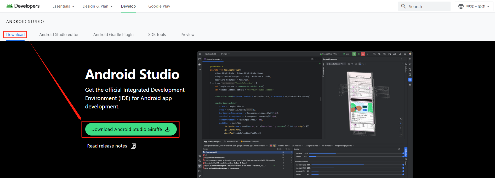The width and height of the screenshot is (495, 178).
Task: Select the Download tab
Action: tap(15, 35)
